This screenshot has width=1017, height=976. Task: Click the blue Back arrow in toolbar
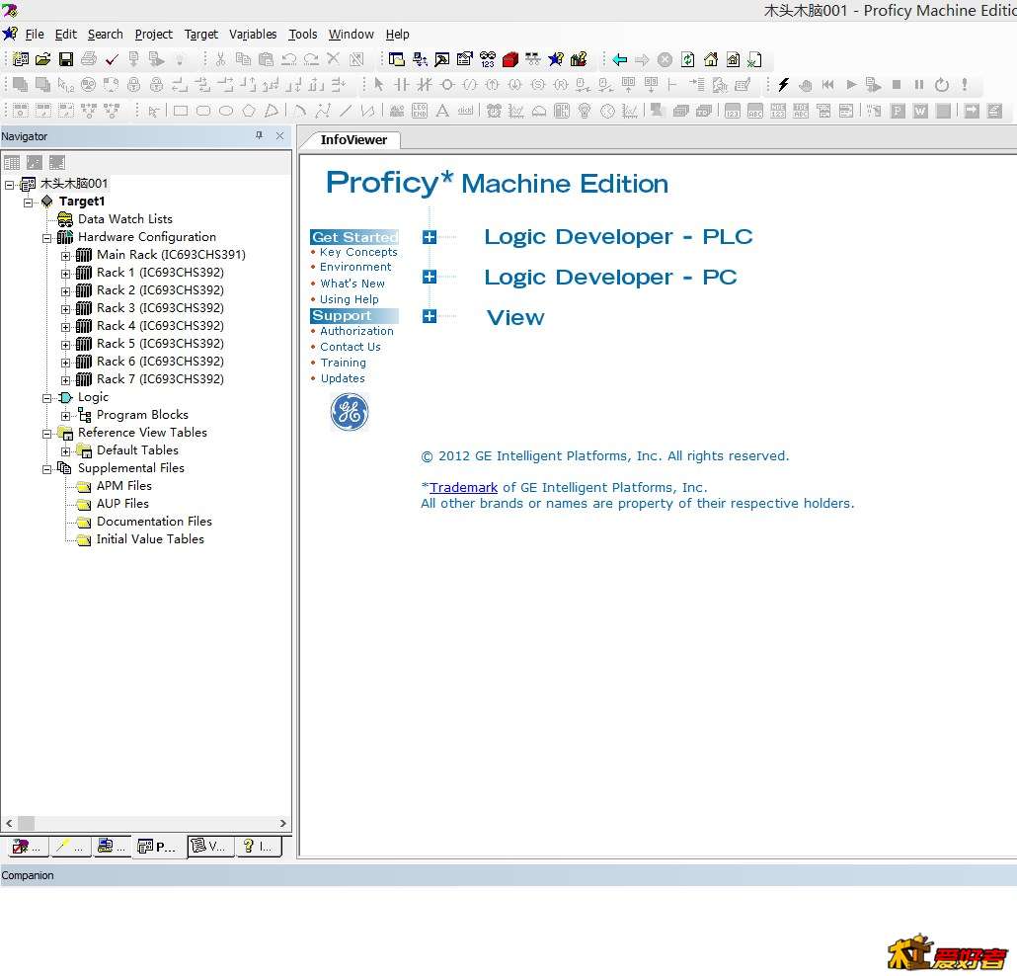619,59
